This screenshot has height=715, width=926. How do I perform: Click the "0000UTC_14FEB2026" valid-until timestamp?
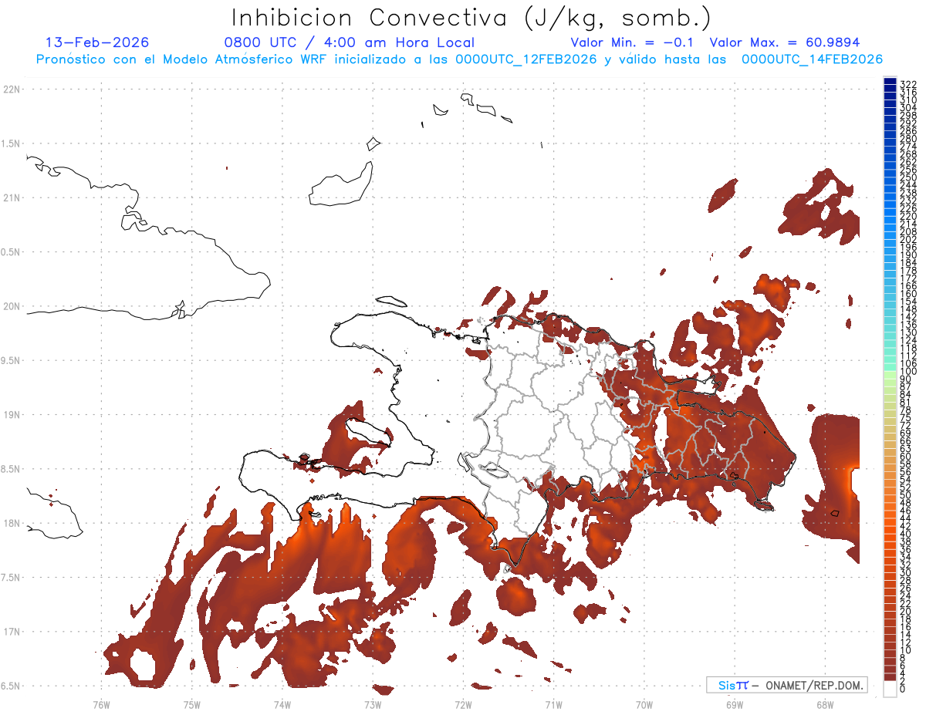point(812,59)
